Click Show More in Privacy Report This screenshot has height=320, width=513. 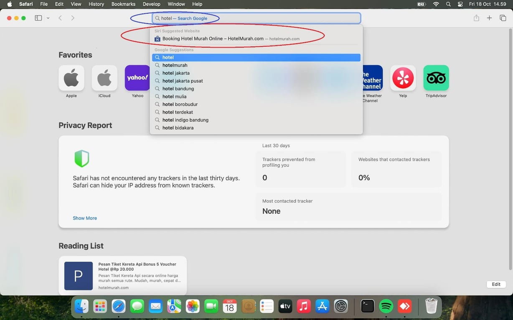pos(85,218)
